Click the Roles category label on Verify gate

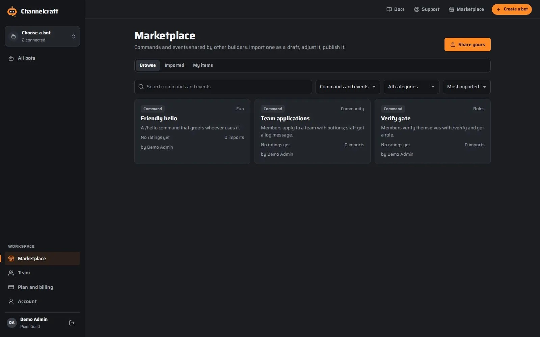click(479, 109)
